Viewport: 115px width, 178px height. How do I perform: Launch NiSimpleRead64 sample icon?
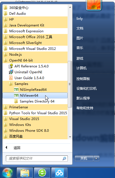(x=16, y=90)
